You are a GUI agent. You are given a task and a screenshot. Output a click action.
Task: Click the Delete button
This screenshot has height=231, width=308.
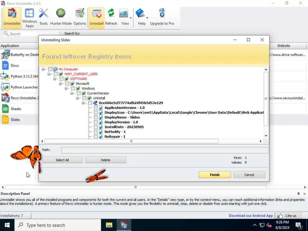point(106,160)
